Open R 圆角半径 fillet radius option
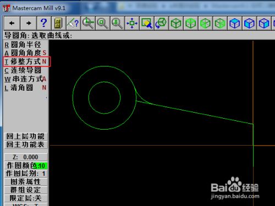The width and height of the screenshot is (275, 206). tap(23, 44)
